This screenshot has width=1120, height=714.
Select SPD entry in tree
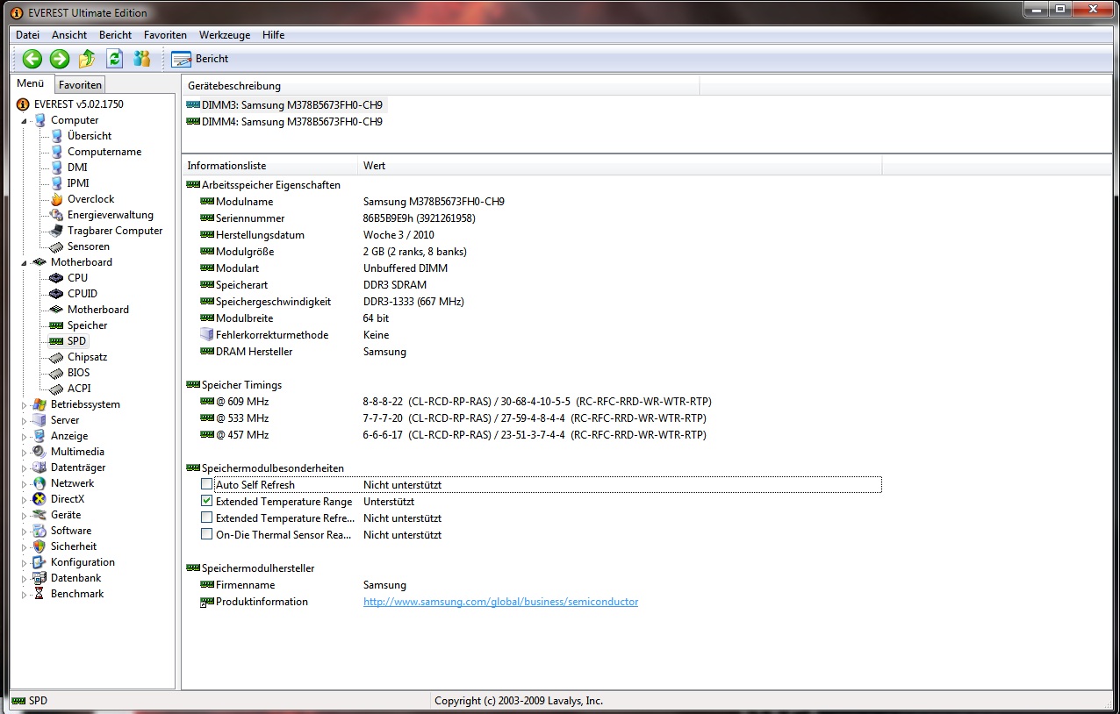click(x=76, y=341)
